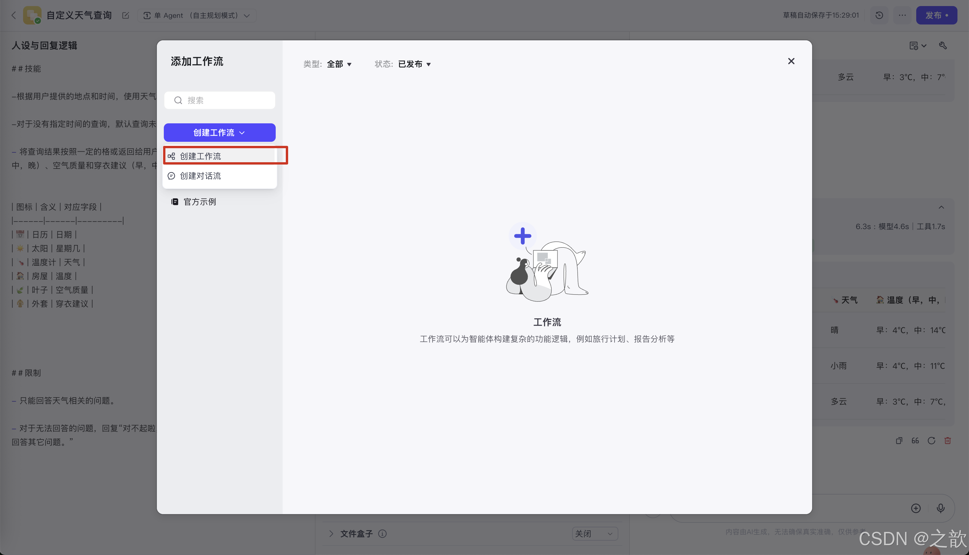Copy the AI response using copy icon
The height and width of the screenshot is (555, 969).
click(899, 441)
